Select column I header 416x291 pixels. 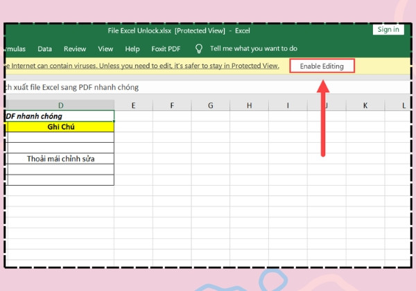tap(288, 105)
